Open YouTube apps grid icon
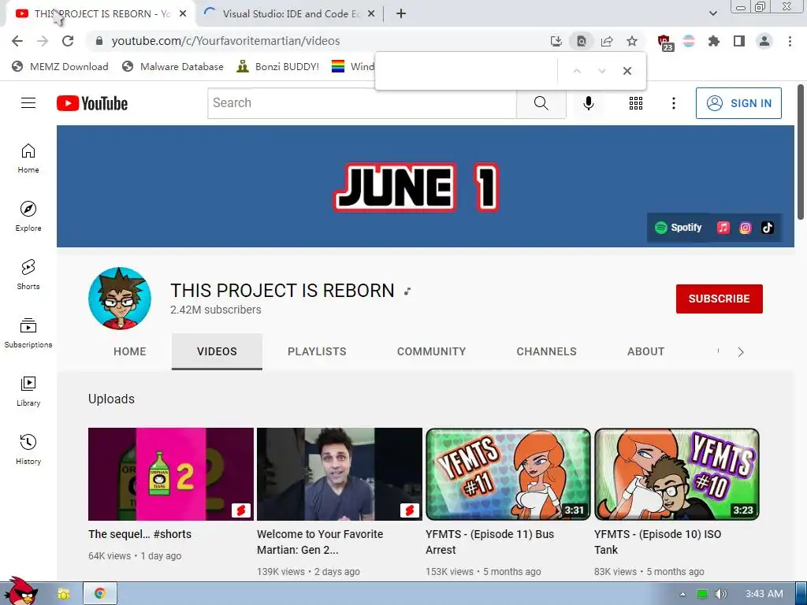Image resolution: width=807 pixels, height=605 pixels. point(636,103)
